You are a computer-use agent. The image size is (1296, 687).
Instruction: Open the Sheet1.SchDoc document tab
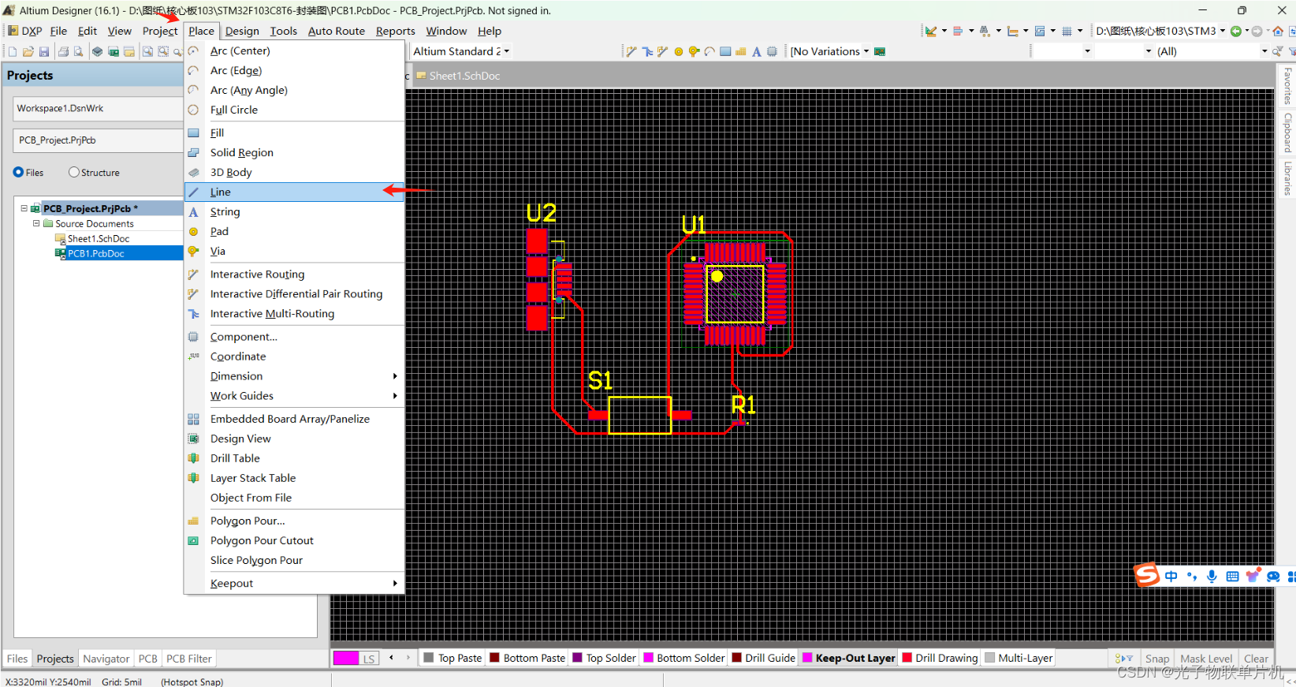tap(458, 76)
